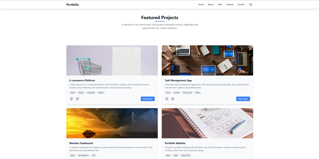This screenshot has height=159, width=319.
Task: Open GitHub icon on E-commerce Platform card
Action: (x=71, y=99)
